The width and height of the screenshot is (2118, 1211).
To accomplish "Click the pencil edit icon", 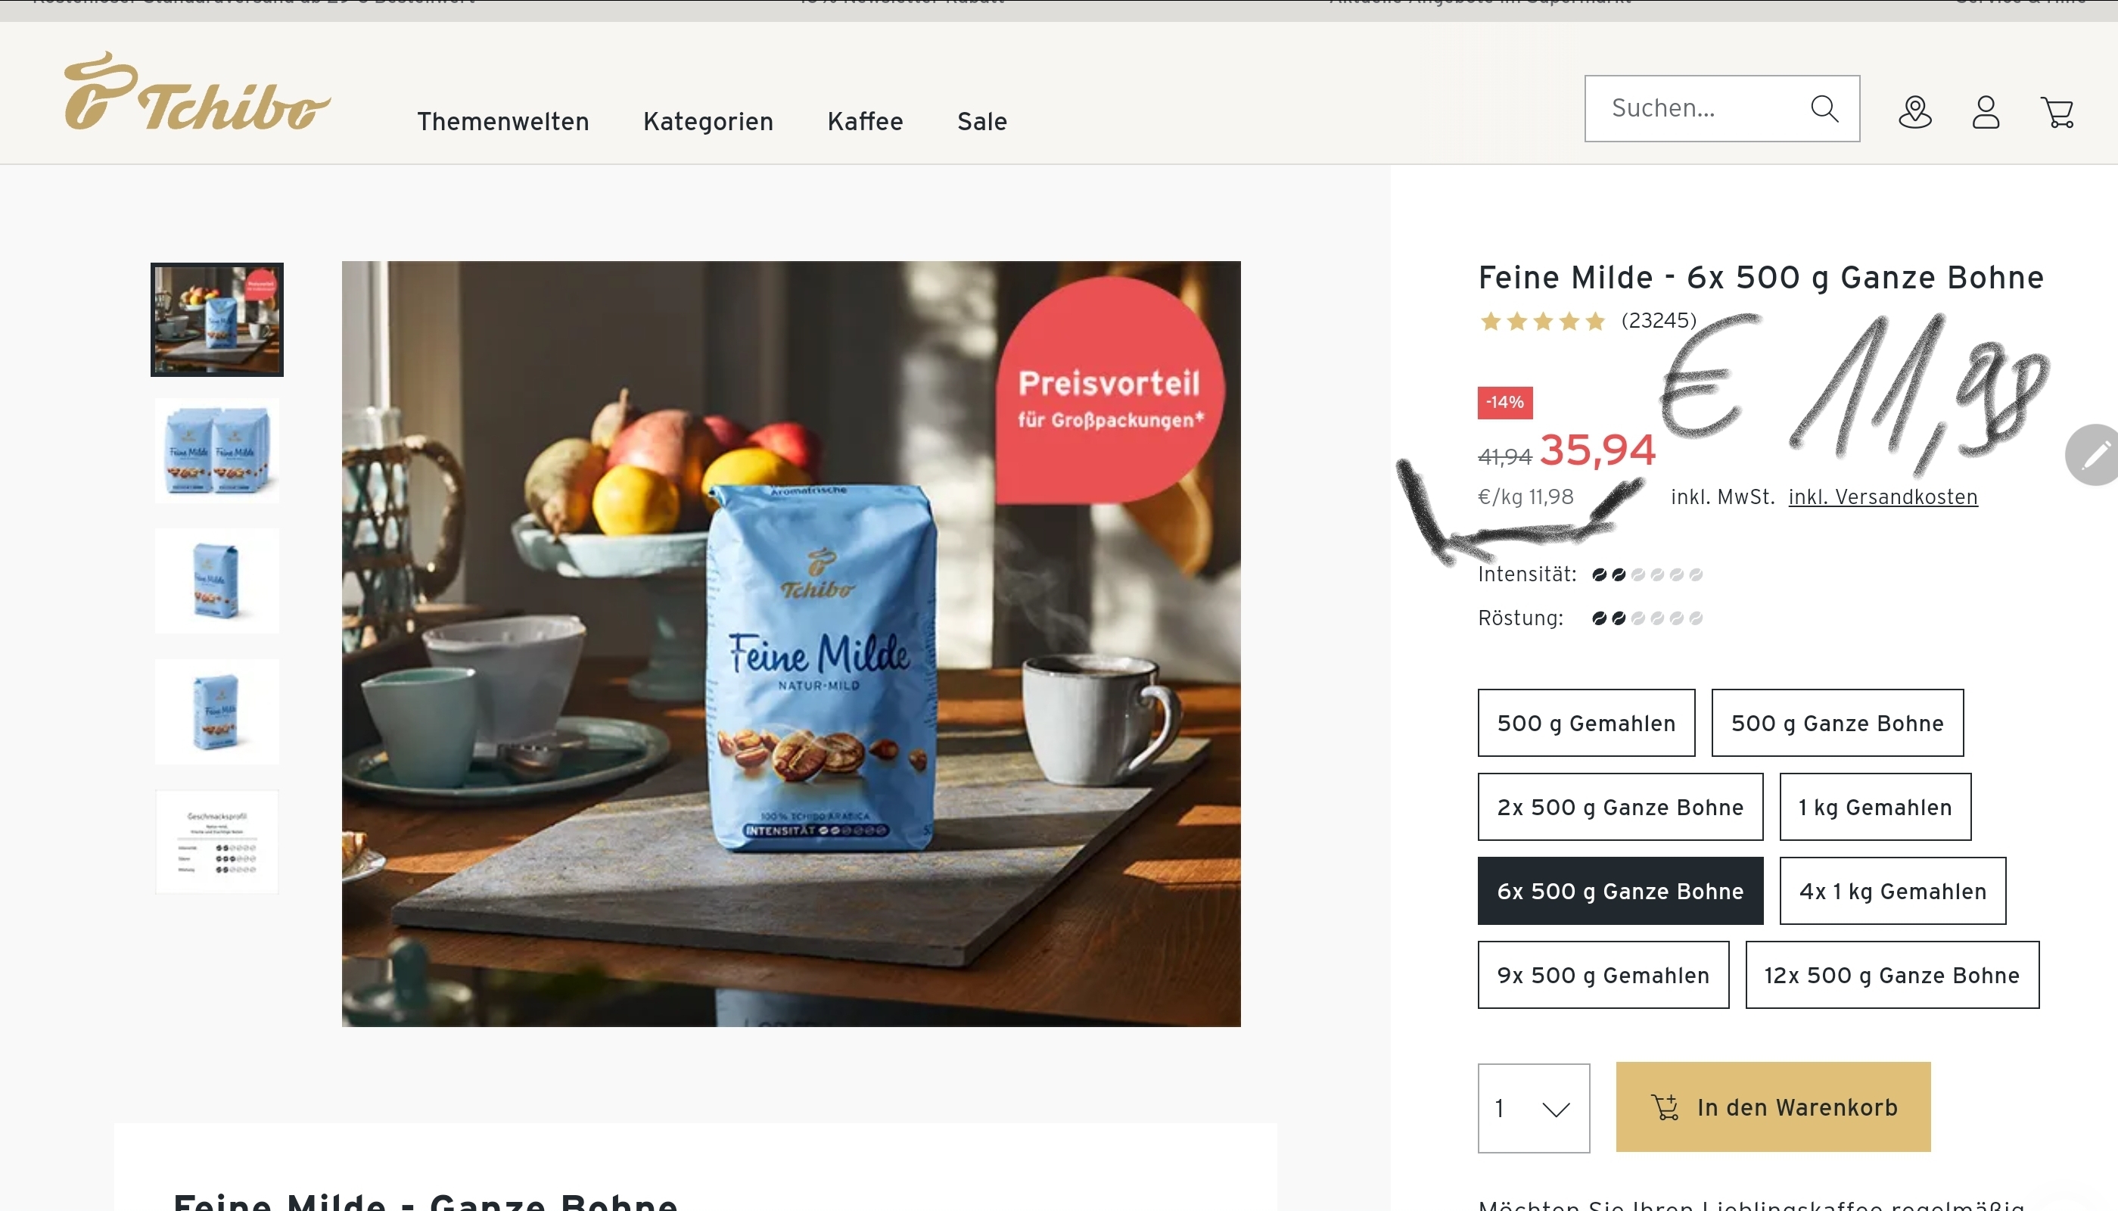I will click(x=2095, y=455).
